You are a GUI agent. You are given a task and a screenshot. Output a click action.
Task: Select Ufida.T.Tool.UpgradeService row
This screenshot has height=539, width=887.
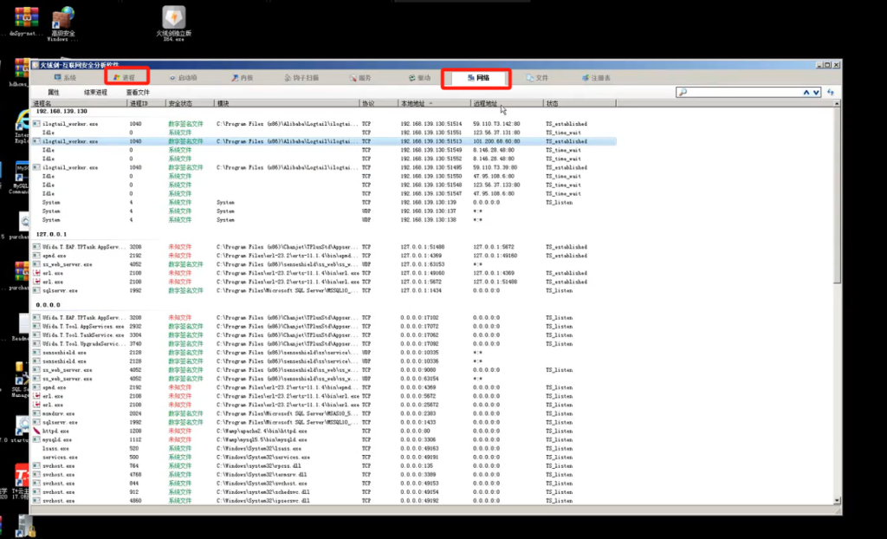tap(324, 344)
